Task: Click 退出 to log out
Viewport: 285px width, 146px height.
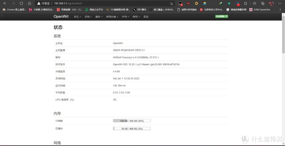Action: coord(146,17)
